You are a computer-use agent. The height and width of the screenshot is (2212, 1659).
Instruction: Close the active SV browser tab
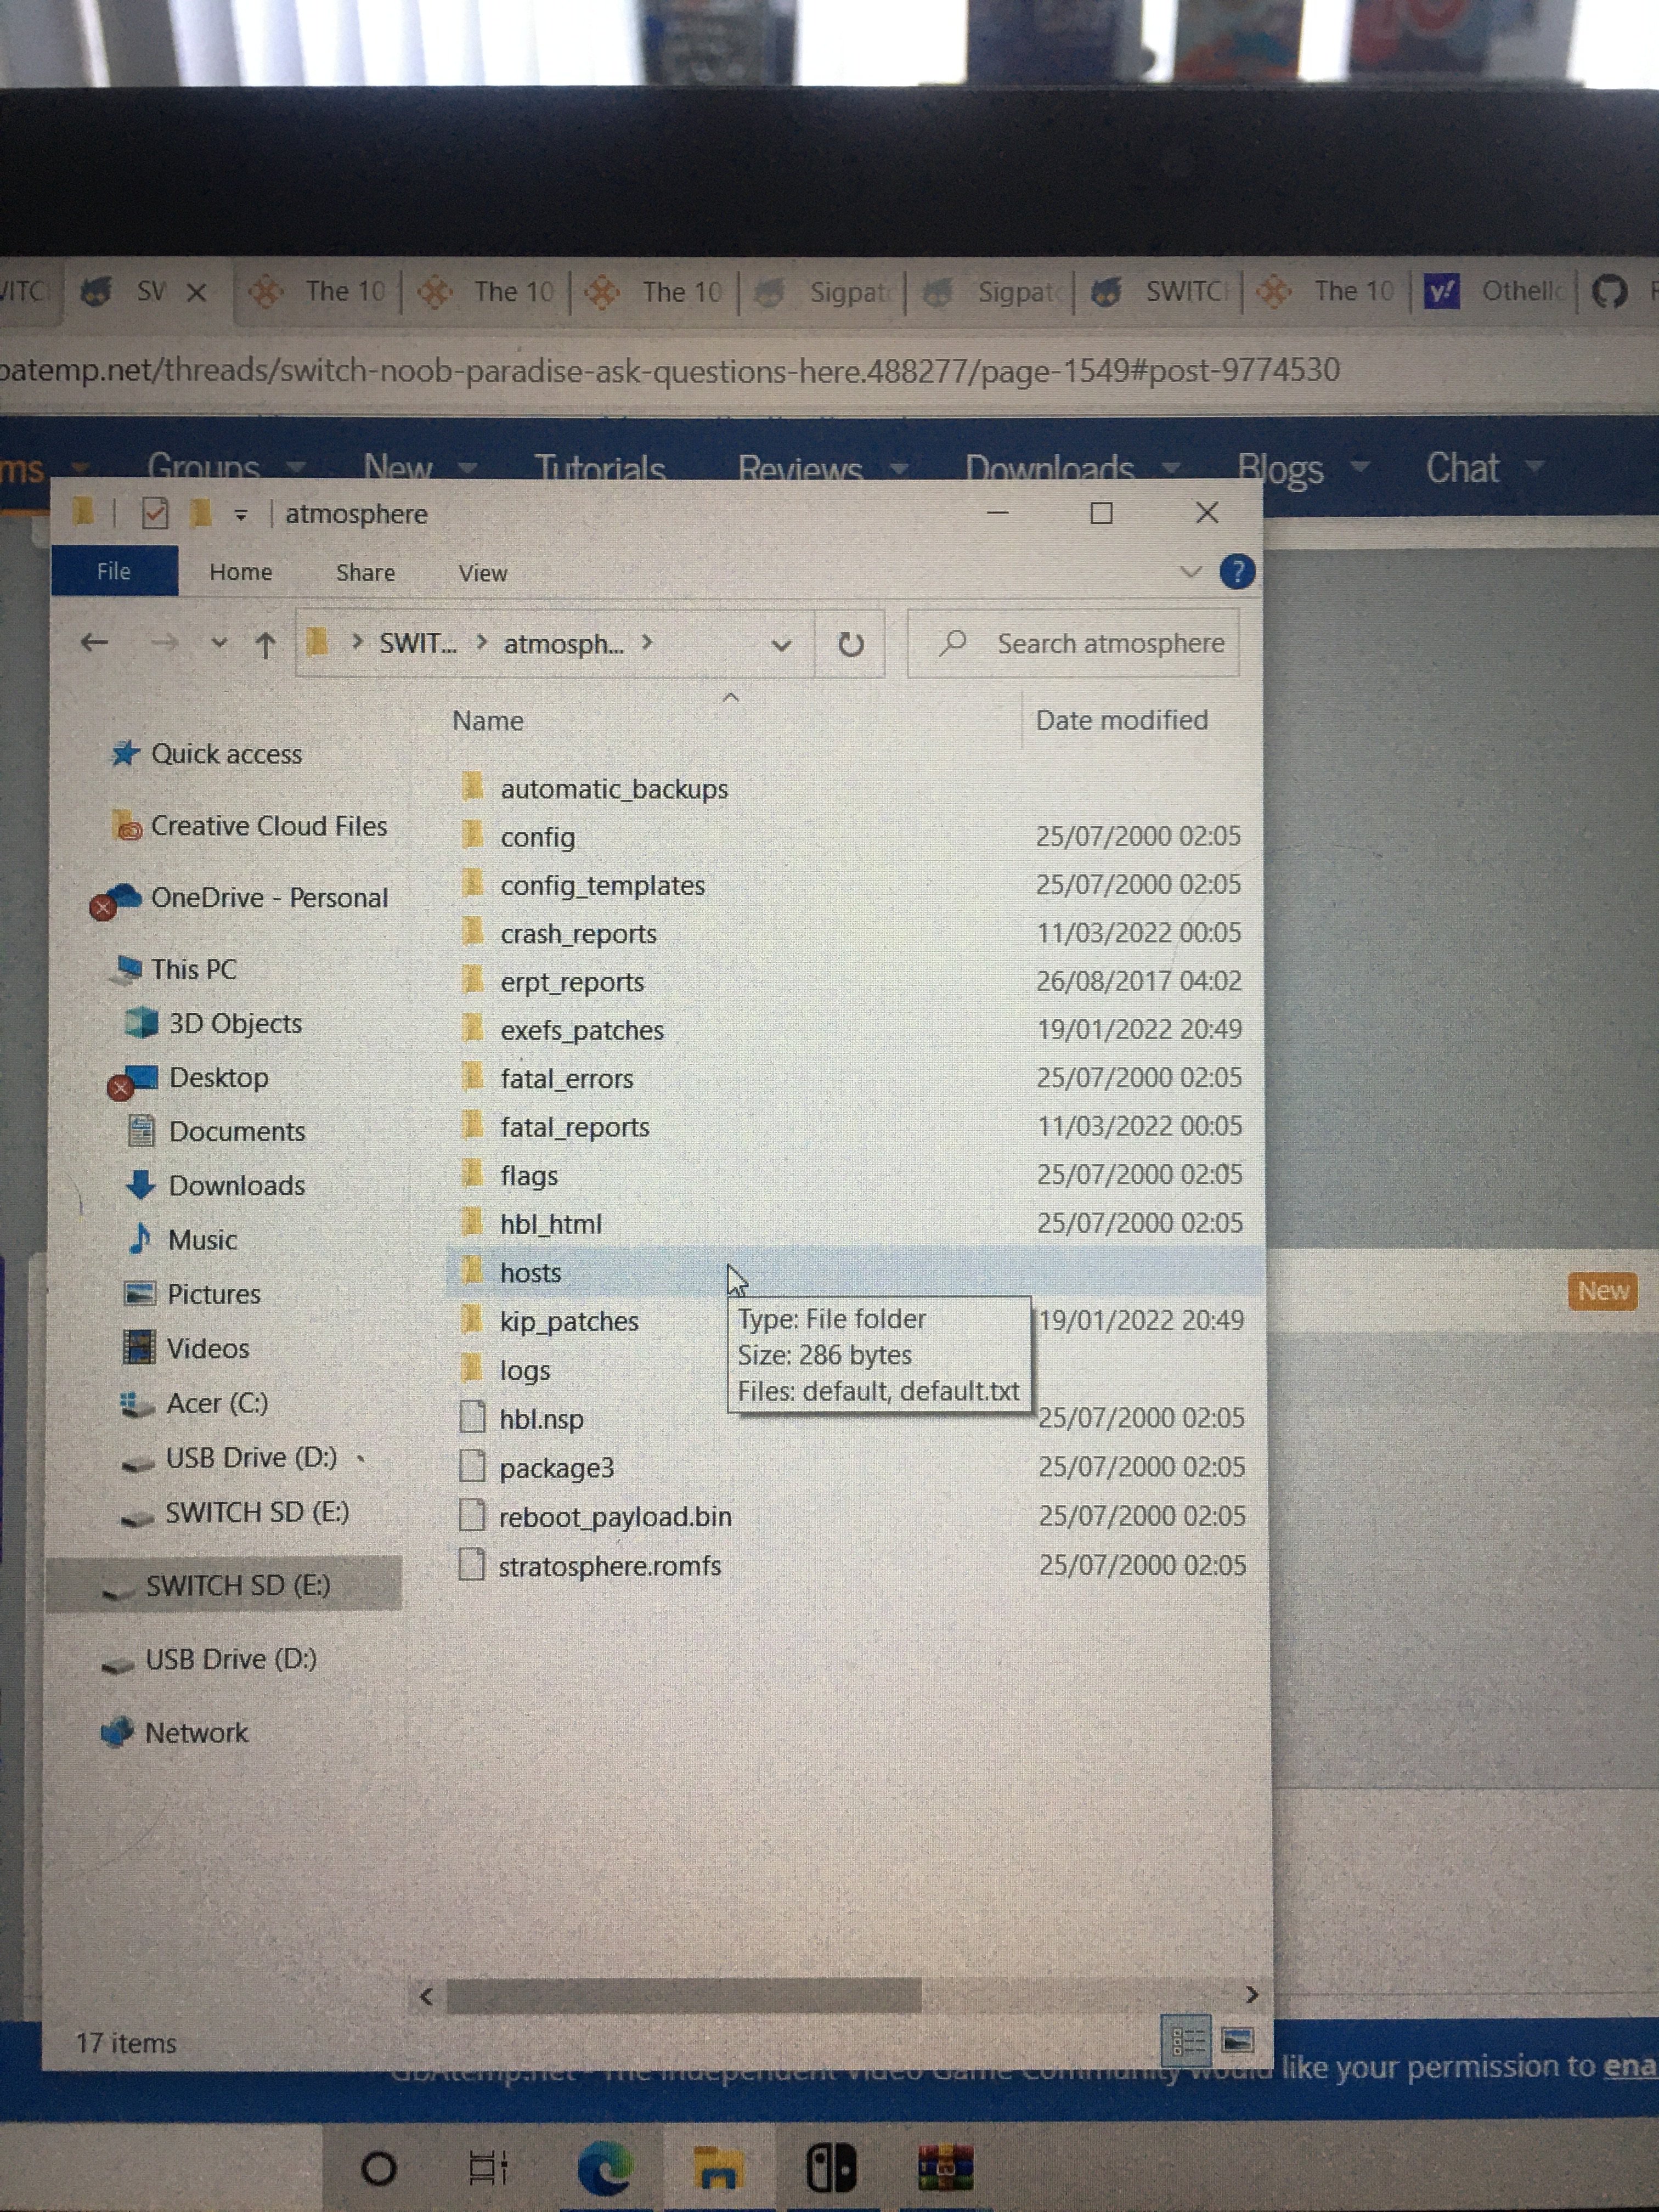point(197,292)
